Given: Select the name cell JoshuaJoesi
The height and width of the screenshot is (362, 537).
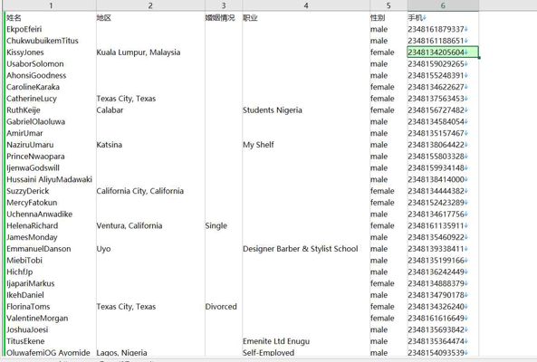Looking at the screenshot, I should click(x=51, y=330).
